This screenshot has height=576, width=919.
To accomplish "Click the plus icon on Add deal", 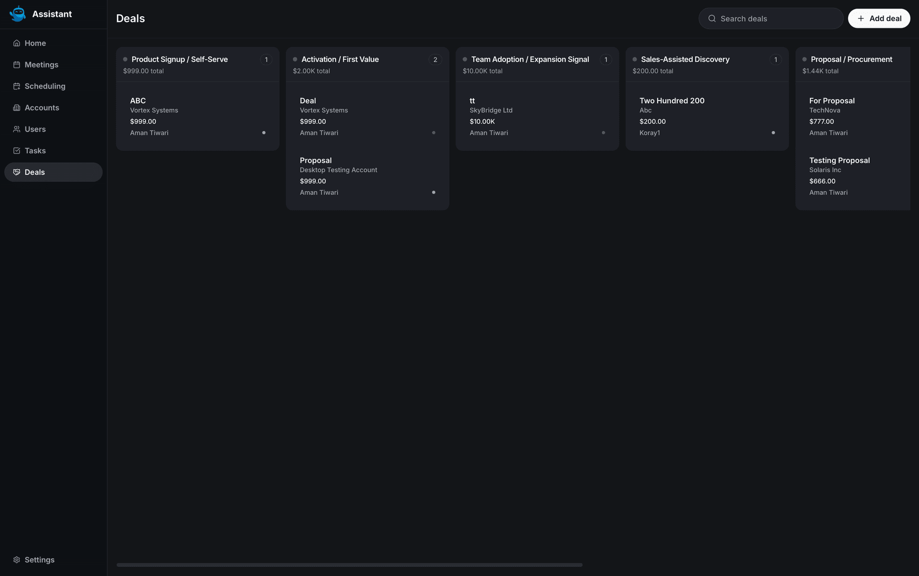I will [861, 19].
